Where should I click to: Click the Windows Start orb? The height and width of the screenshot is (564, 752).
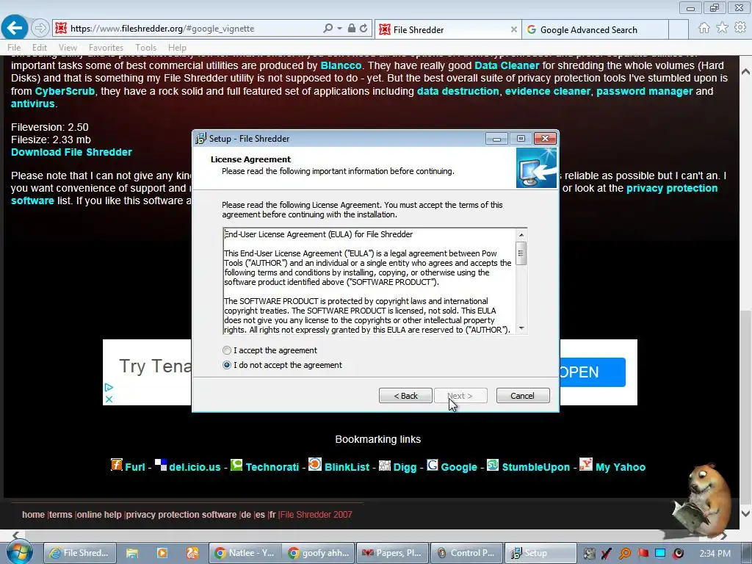[x=19, y=552]
